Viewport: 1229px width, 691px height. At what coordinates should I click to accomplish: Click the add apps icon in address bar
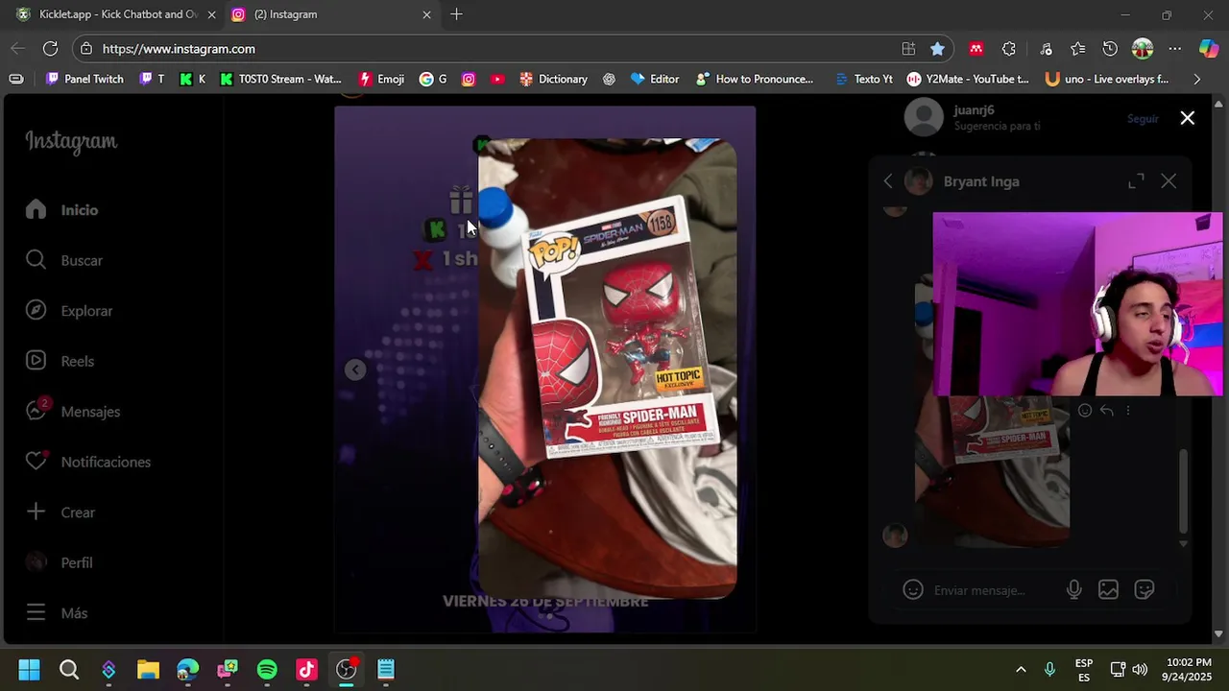(x=908, y=49)
